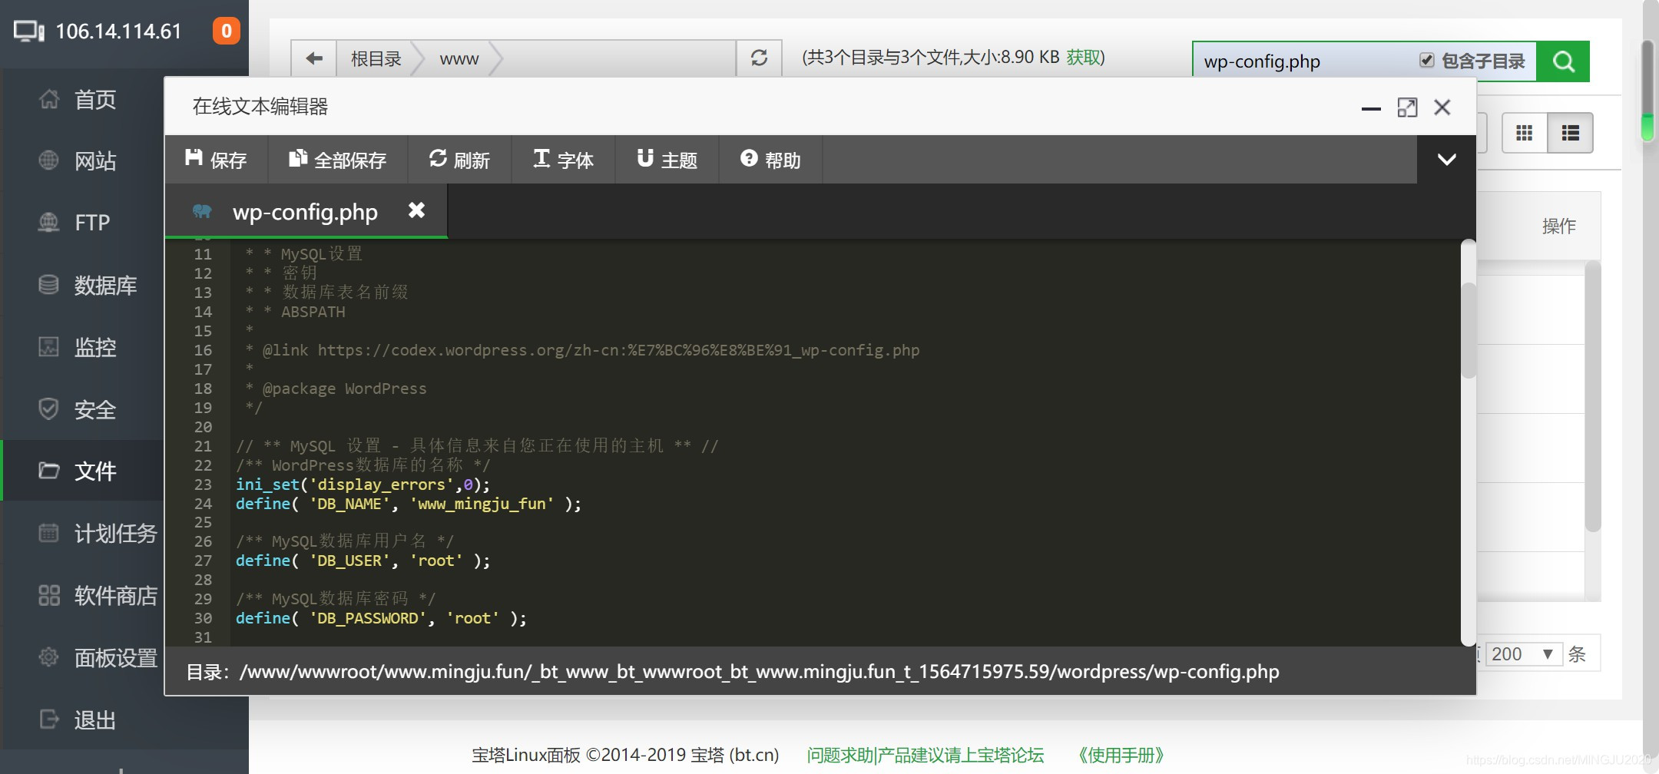Viewport: 1659px width, 774px height.
Task: Click the orange notification badge 0
Action: pyautogui.click(x=226, y=31)
